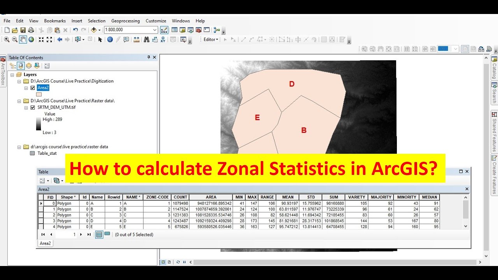498x280 pixels.
Task: Open the Customize menu
Action: tap(156, 21)
